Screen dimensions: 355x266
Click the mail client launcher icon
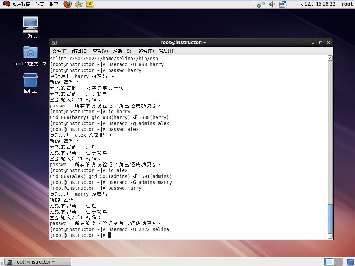[x=79, y=4]
